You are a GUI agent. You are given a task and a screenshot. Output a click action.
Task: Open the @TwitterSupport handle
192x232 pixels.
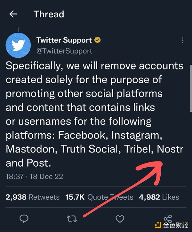click(64, 51)
